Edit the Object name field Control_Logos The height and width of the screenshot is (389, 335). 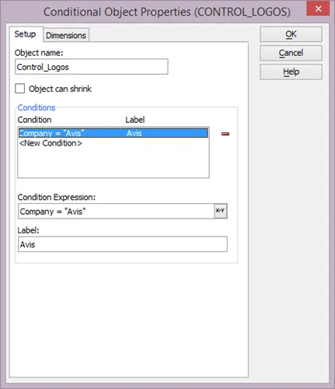[x=92, y=67]
